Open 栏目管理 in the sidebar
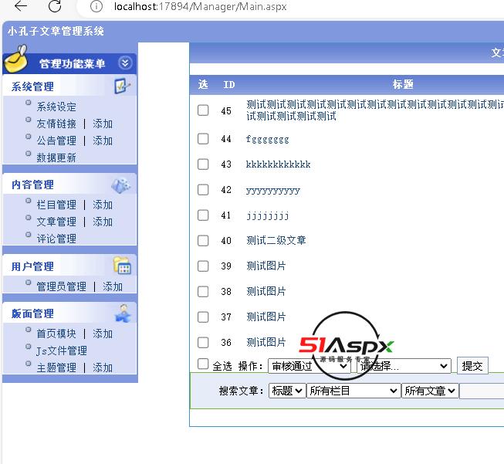The height and width of the screenshot is (464, 504). click(56, 205)
